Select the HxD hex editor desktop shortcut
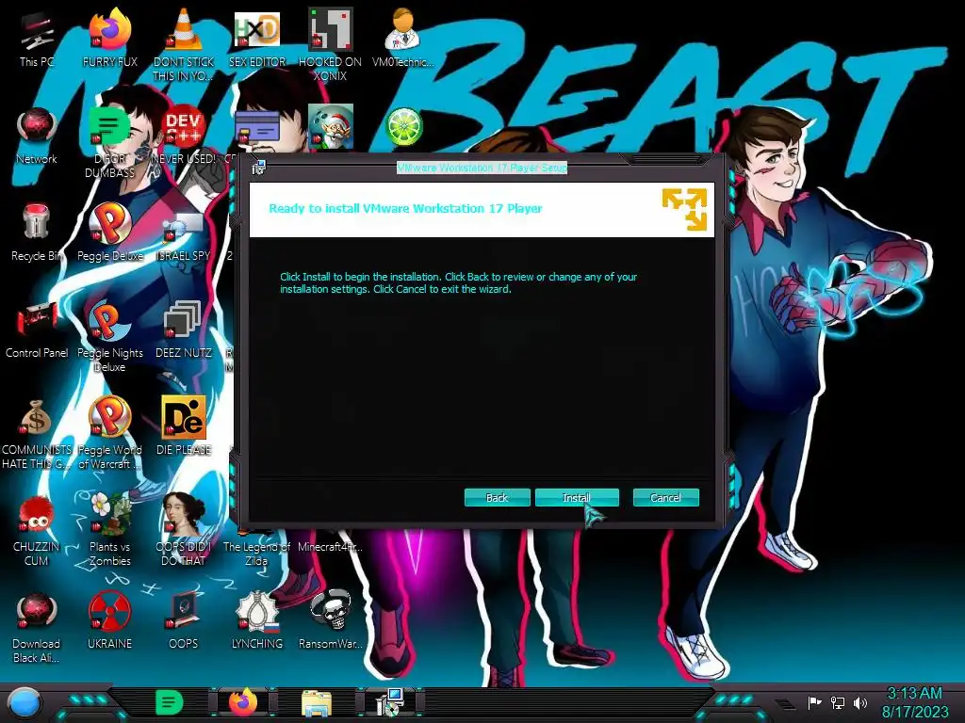The width and height of the screenshot is (965, 723). (257, 40)
